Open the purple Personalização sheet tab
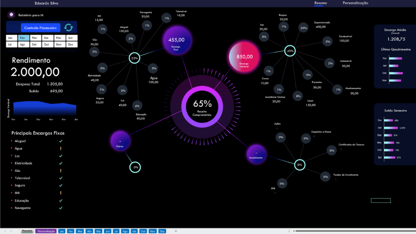This screenshot has width=416, height=234. [45, 231]
